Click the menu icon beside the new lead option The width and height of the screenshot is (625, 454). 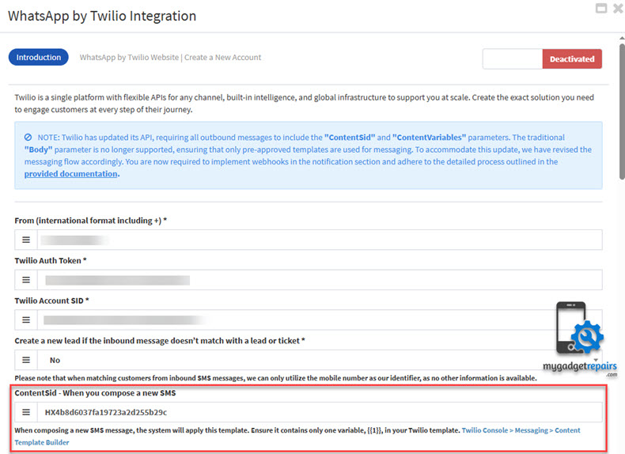[25, 360]
